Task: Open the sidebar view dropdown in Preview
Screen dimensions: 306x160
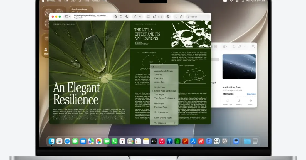Action: pyautogui.click(x=68, y=17)
